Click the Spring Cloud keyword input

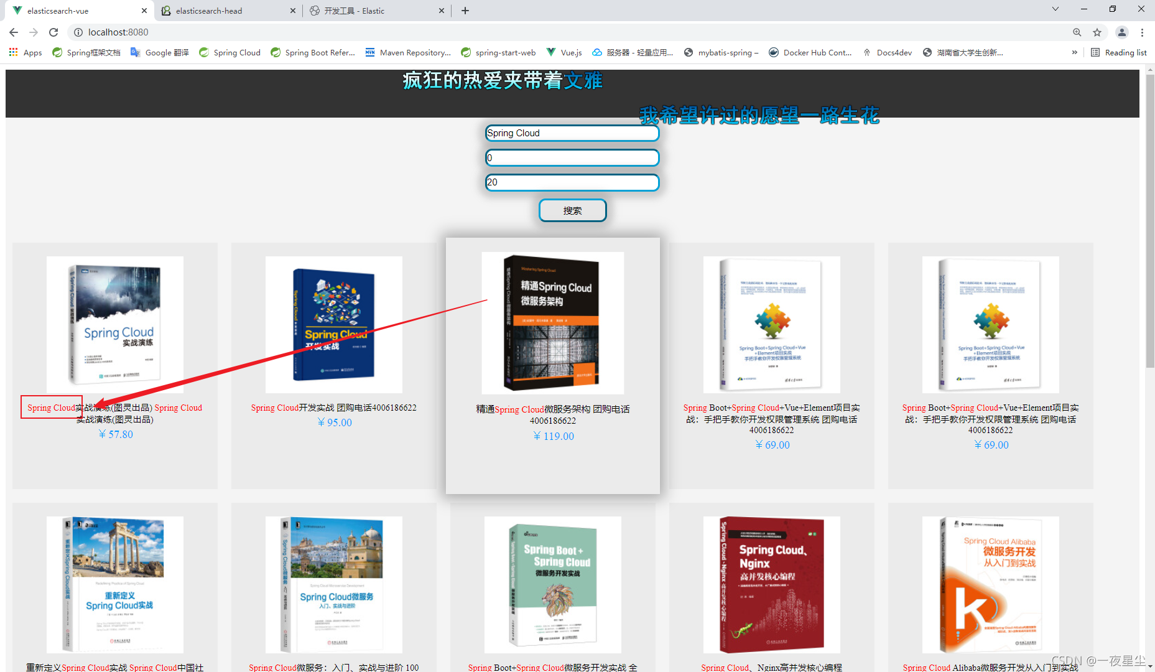click(x=572, y=133)
